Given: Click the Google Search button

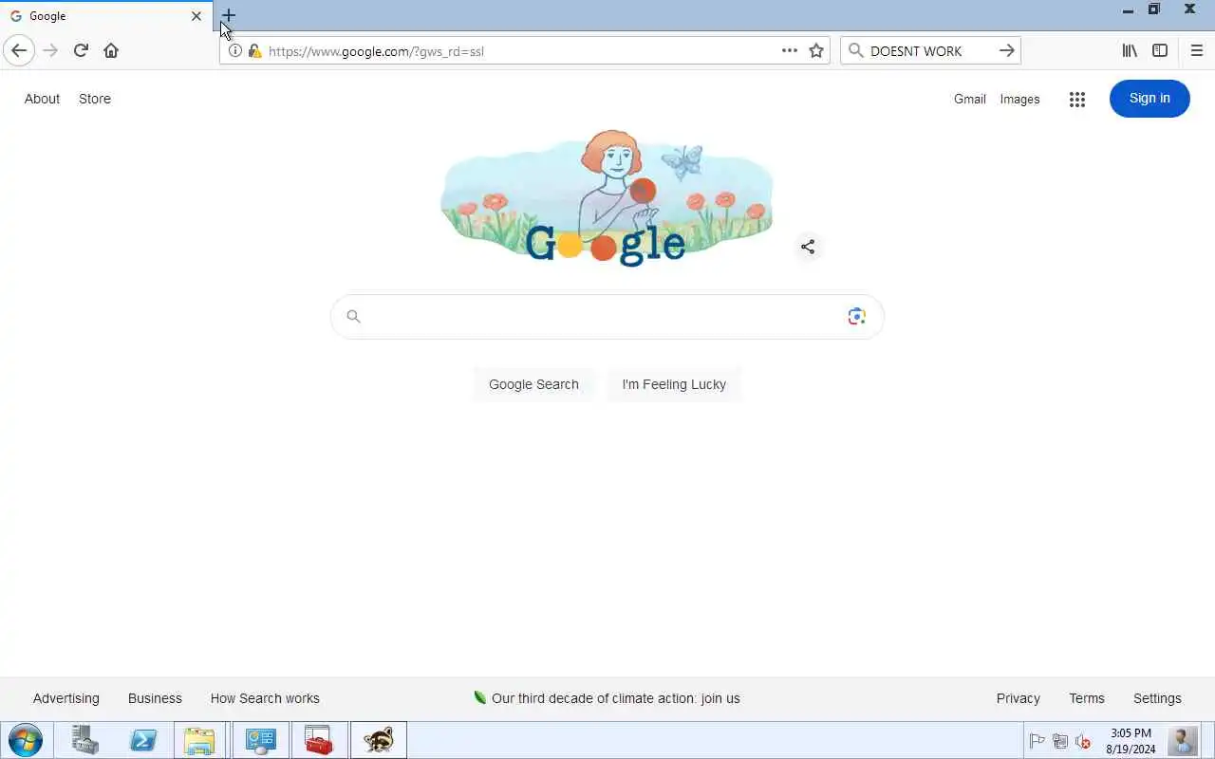Looking at the screenshot, I should 533,384.
